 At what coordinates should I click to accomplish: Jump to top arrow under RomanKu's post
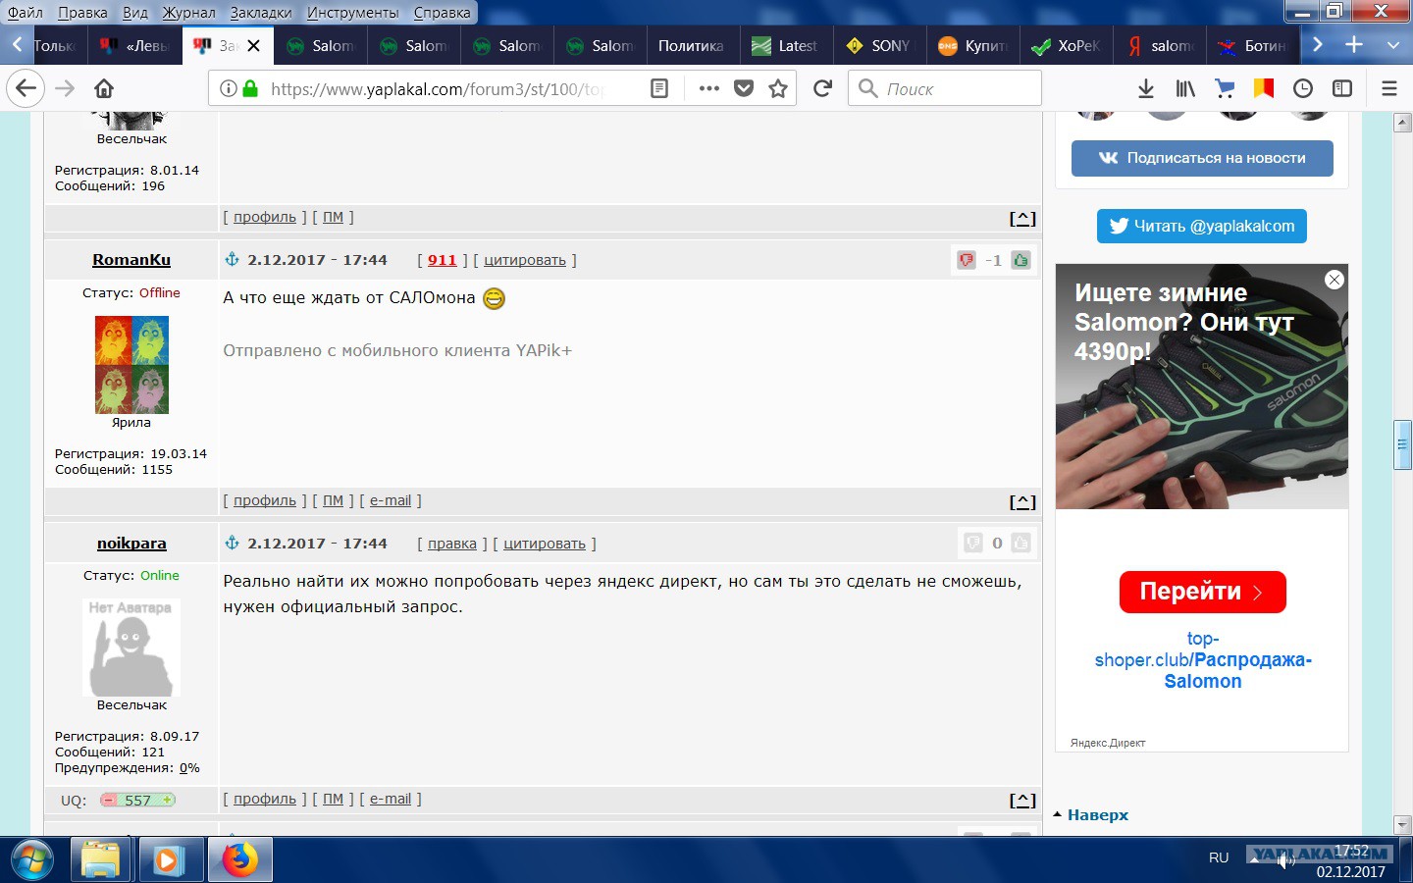coord(1022,501)
